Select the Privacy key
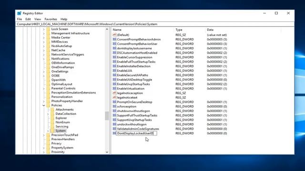The width and height of the screenshot is (305, 171). pyautogui.click(x=56, y=143)
